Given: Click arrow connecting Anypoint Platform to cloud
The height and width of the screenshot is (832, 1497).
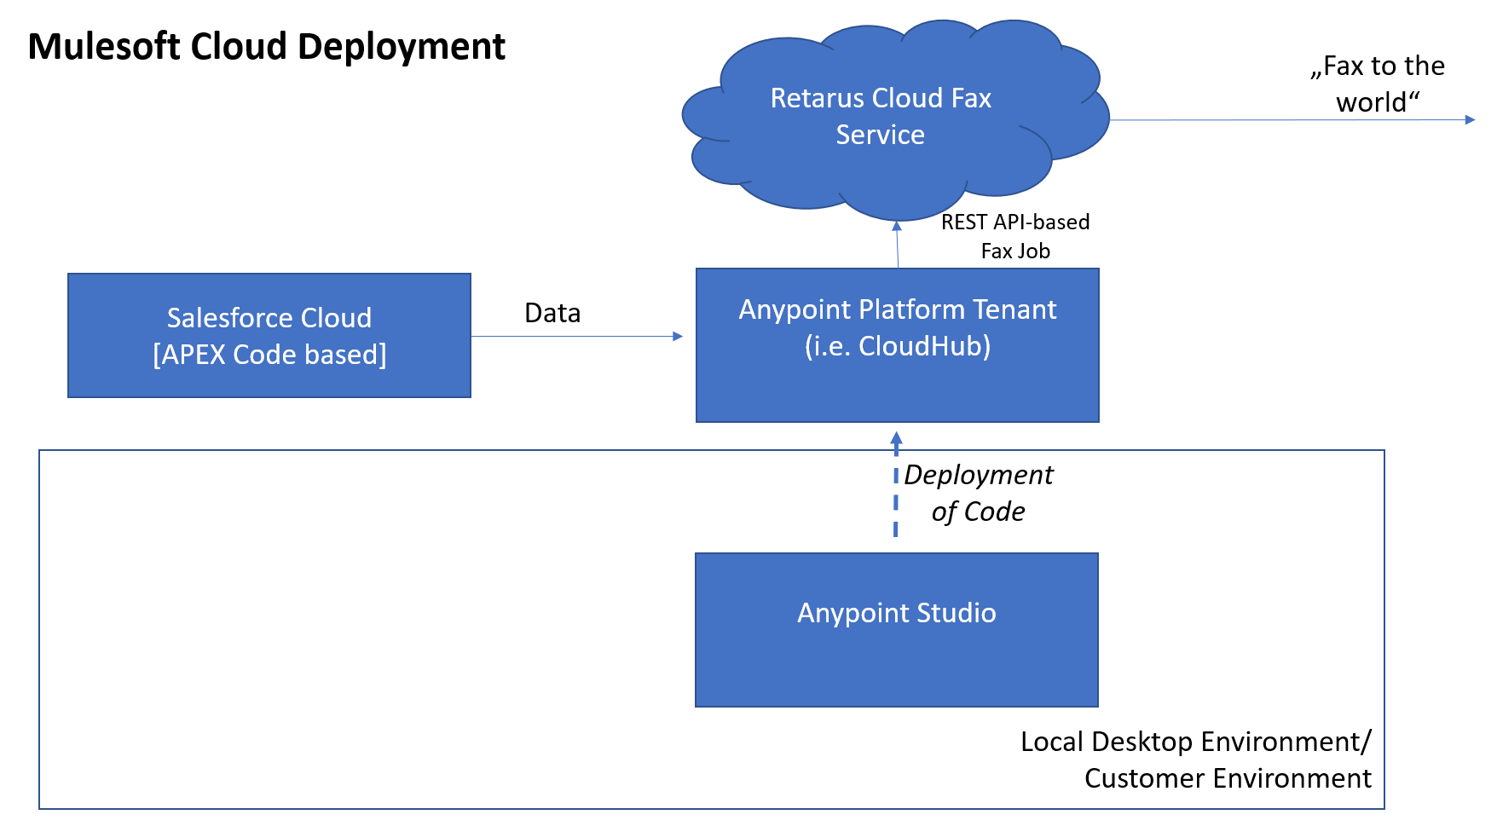Looking at the screenshot, I should pyautogui.click(x=897, y=247).
